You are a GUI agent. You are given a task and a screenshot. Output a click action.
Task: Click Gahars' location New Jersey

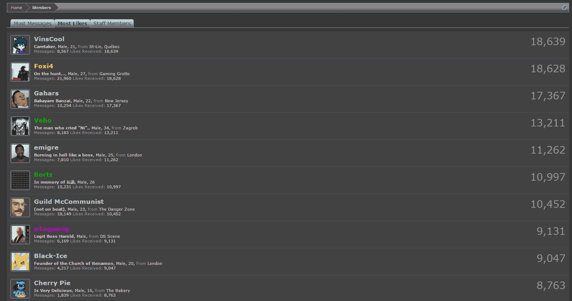[x=116, y=101]
